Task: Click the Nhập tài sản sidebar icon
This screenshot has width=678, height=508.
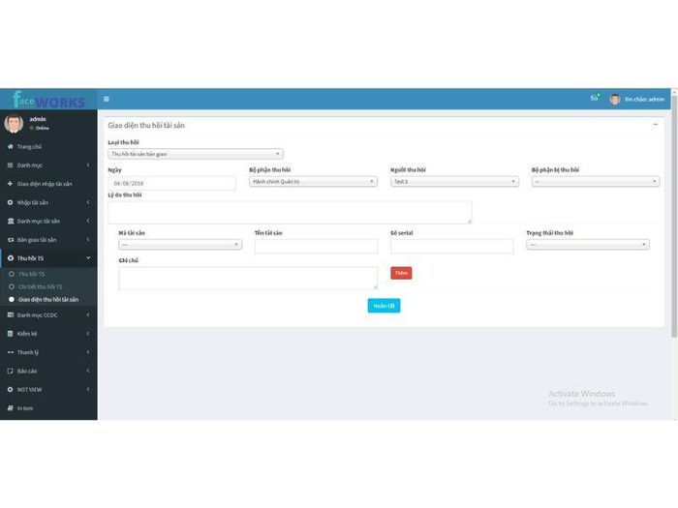Action: pos(11,202)
